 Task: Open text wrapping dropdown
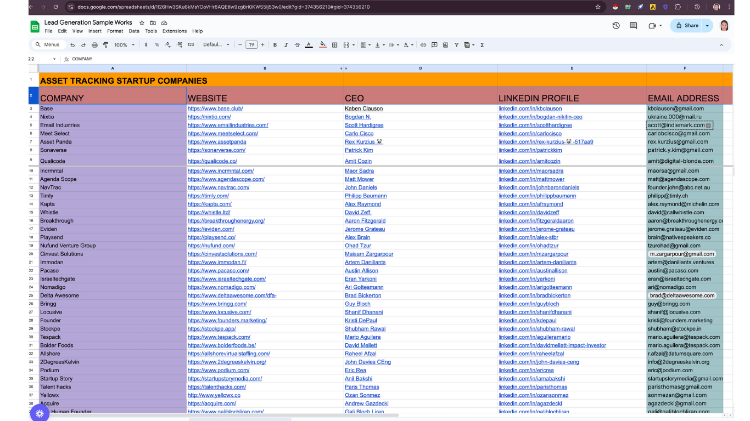pyautogui.click(x=394, y=45)
